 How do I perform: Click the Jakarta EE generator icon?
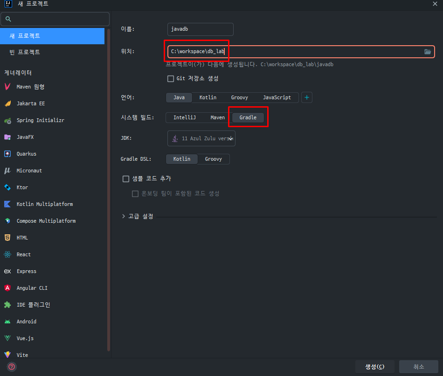[x=7, y=103]
